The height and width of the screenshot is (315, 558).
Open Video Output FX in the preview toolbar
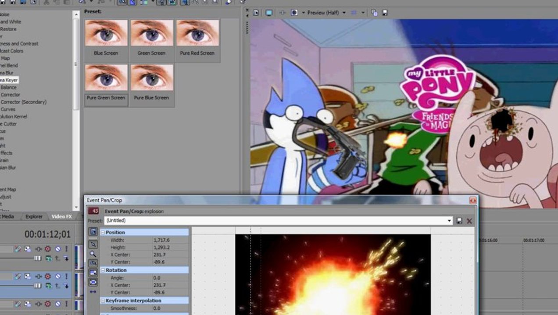click(x=282, y=13)
